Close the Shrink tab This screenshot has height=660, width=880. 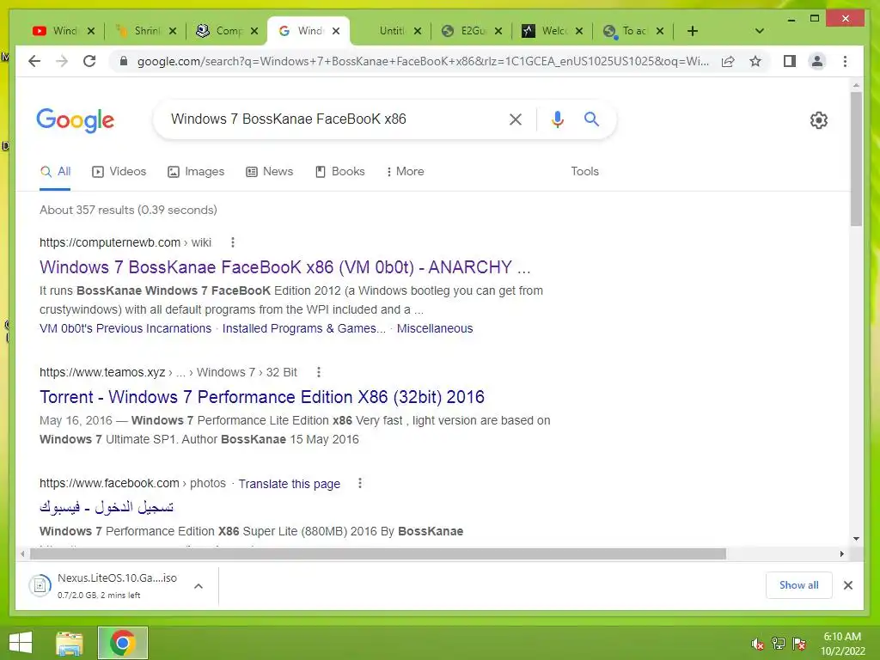click(173, 31)
